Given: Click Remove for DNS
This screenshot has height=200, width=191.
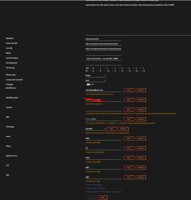Looking at the screenshot, I should coord(141,119).
